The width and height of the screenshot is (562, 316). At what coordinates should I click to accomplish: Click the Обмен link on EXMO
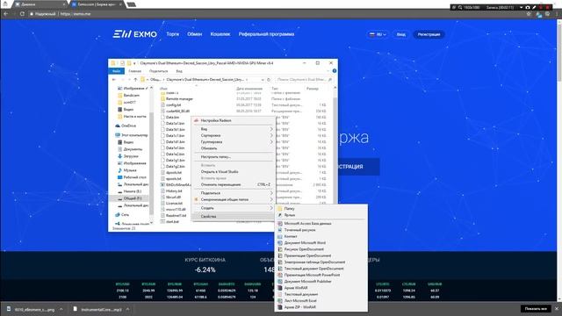click(195, 34)
